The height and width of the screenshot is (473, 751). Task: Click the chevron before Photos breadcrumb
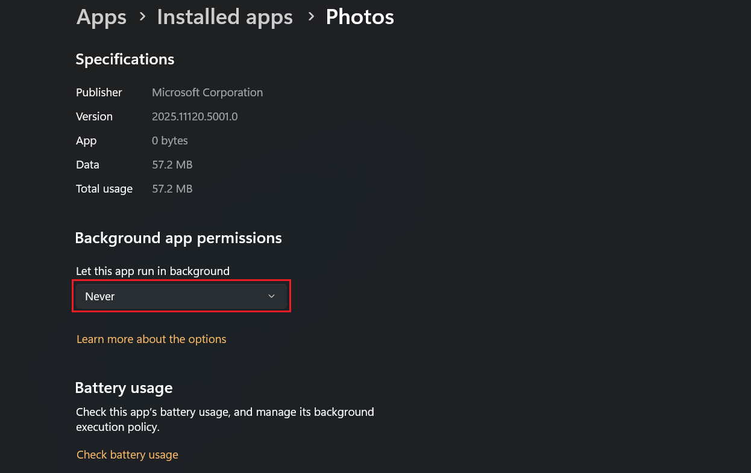(311, 17)
